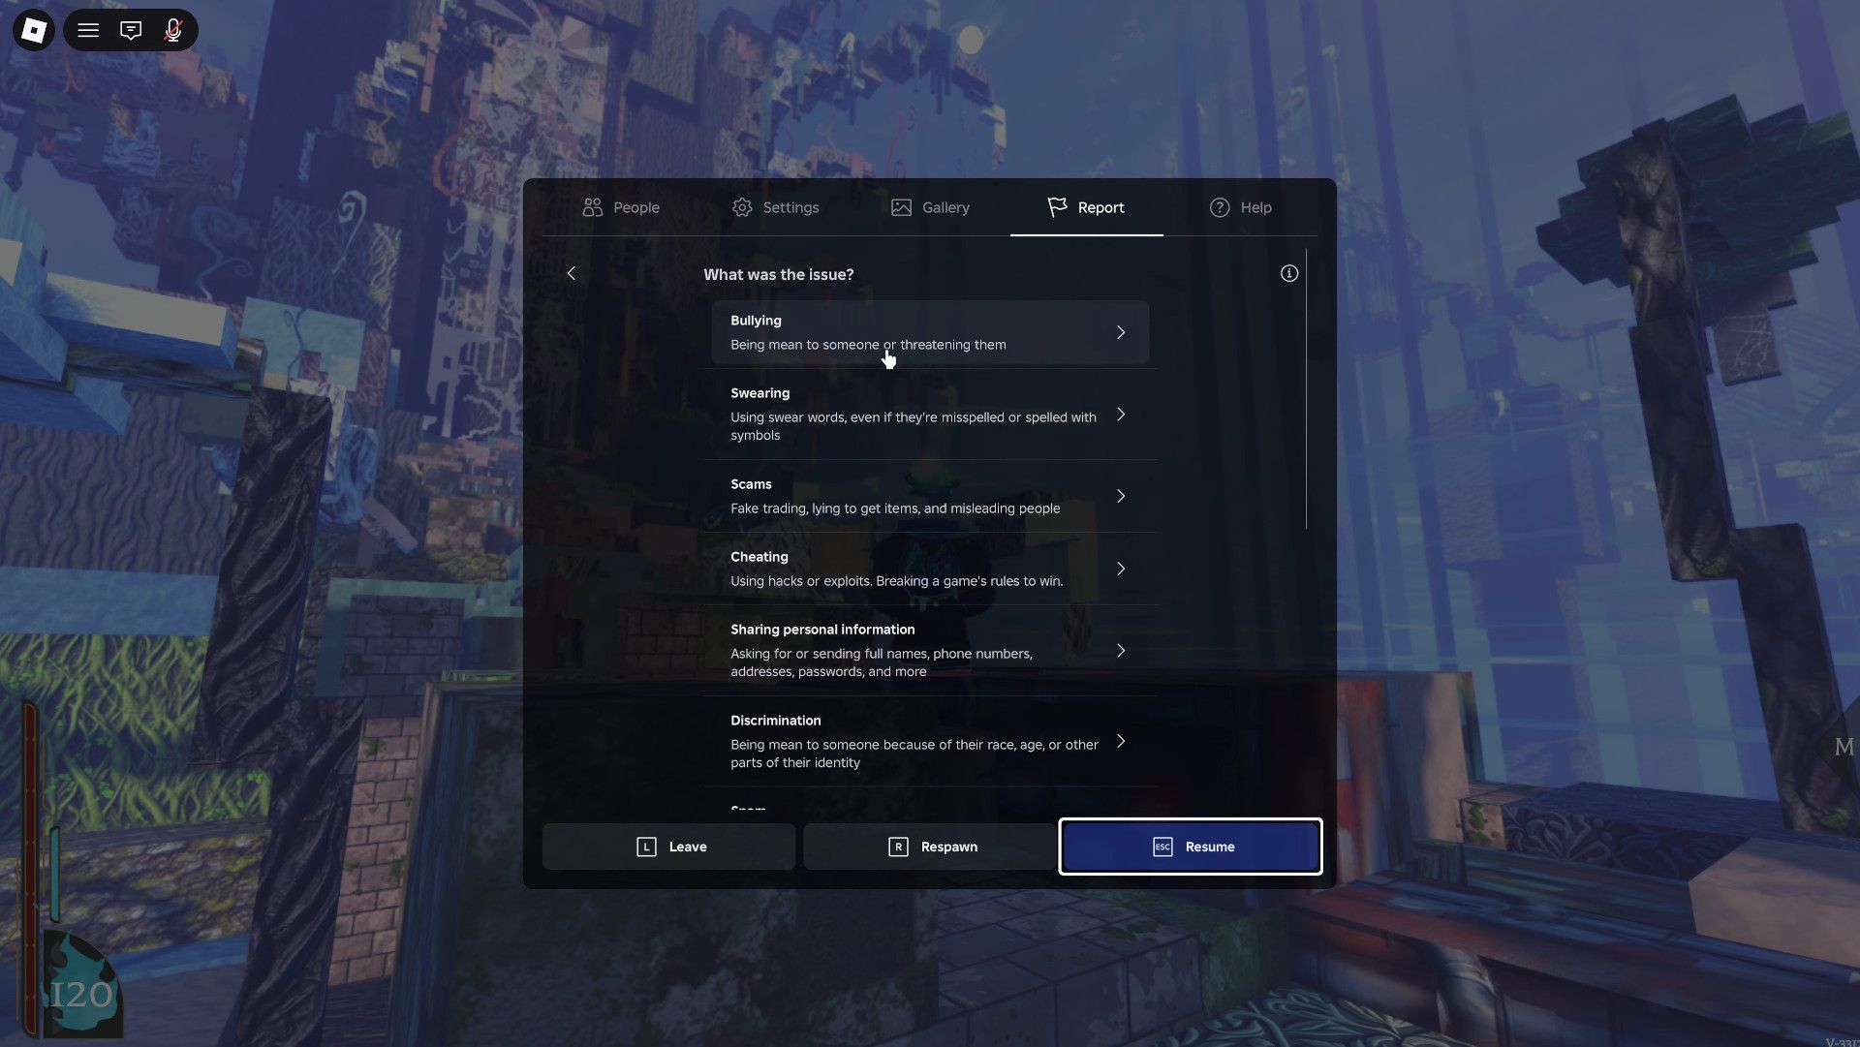Image resolution: width=1860 pixels, height=1047 pixels.
Task: Click the 'Discrimination' issue title
Action: point(775,721)
